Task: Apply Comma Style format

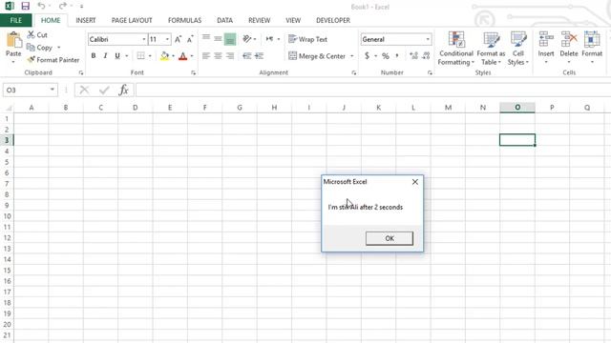Action: pyautogui.click(x=397, y=56)
